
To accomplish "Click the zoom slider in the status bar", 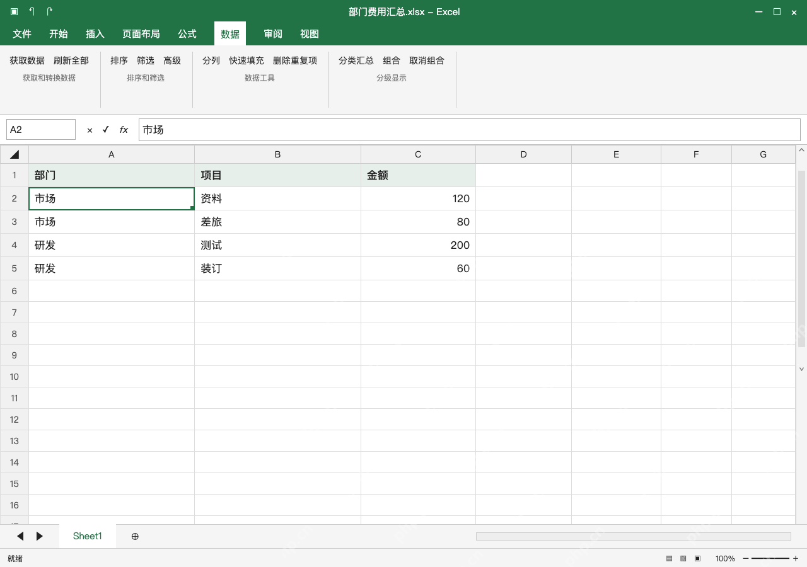I will [x=770, y=559].
